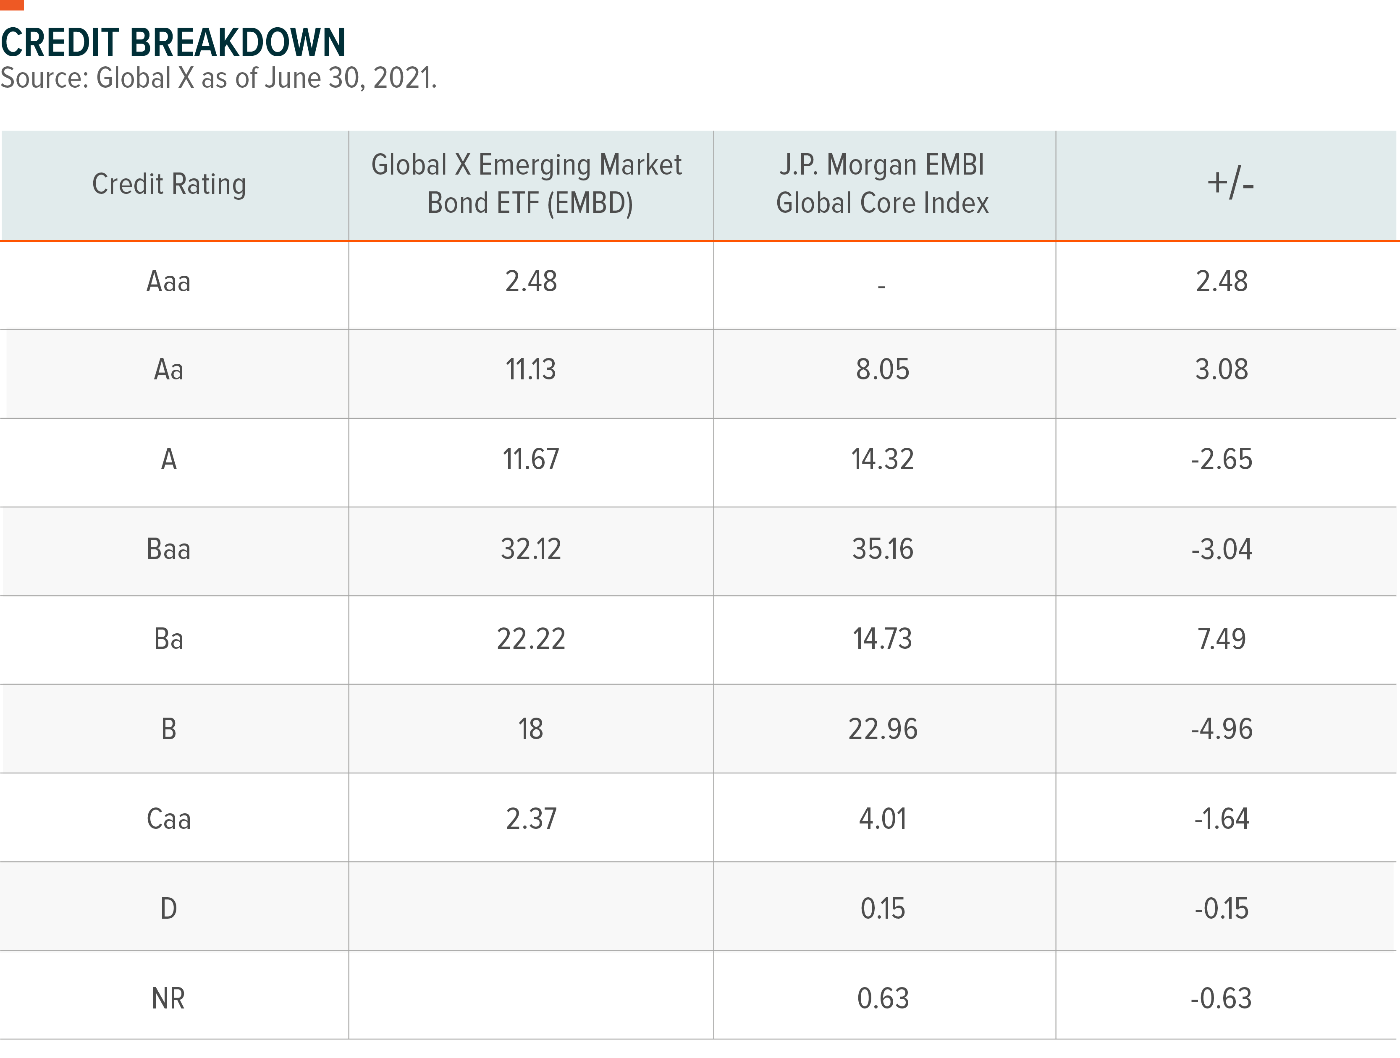Select the 14.32 index value for A
This screenshot has width=1400, height=1058.
882,460
